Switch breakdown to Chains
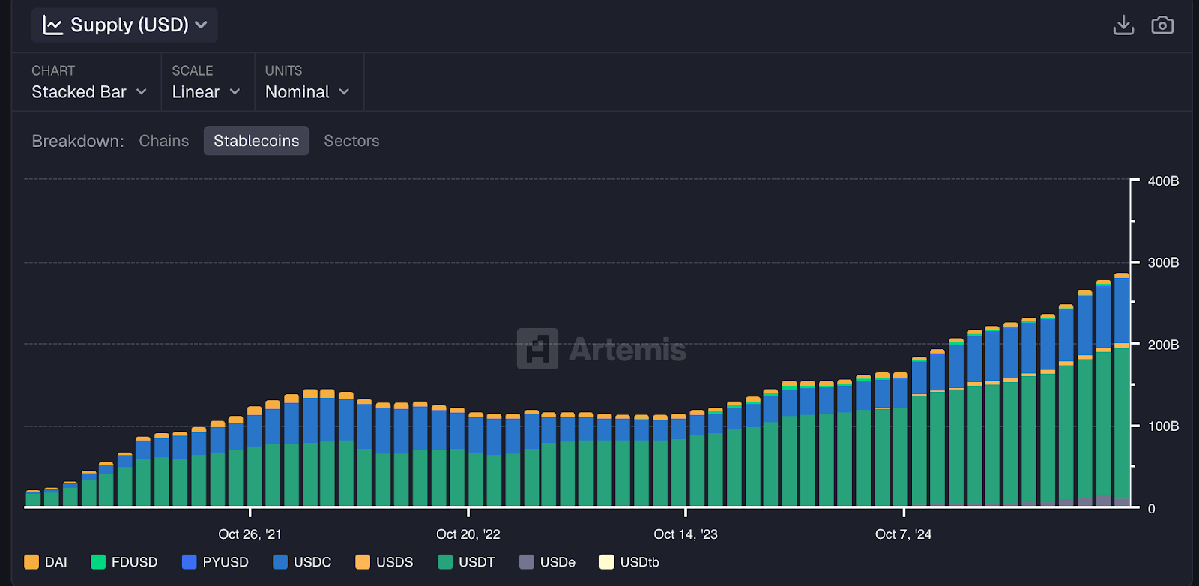Screen dimensions: 1199x586 pos(164,141)
